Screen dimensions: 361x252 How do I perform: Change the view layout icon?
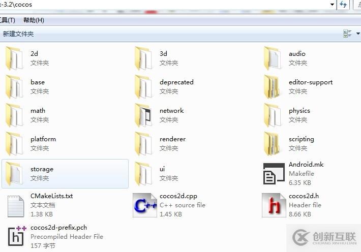tap(347, 34)
